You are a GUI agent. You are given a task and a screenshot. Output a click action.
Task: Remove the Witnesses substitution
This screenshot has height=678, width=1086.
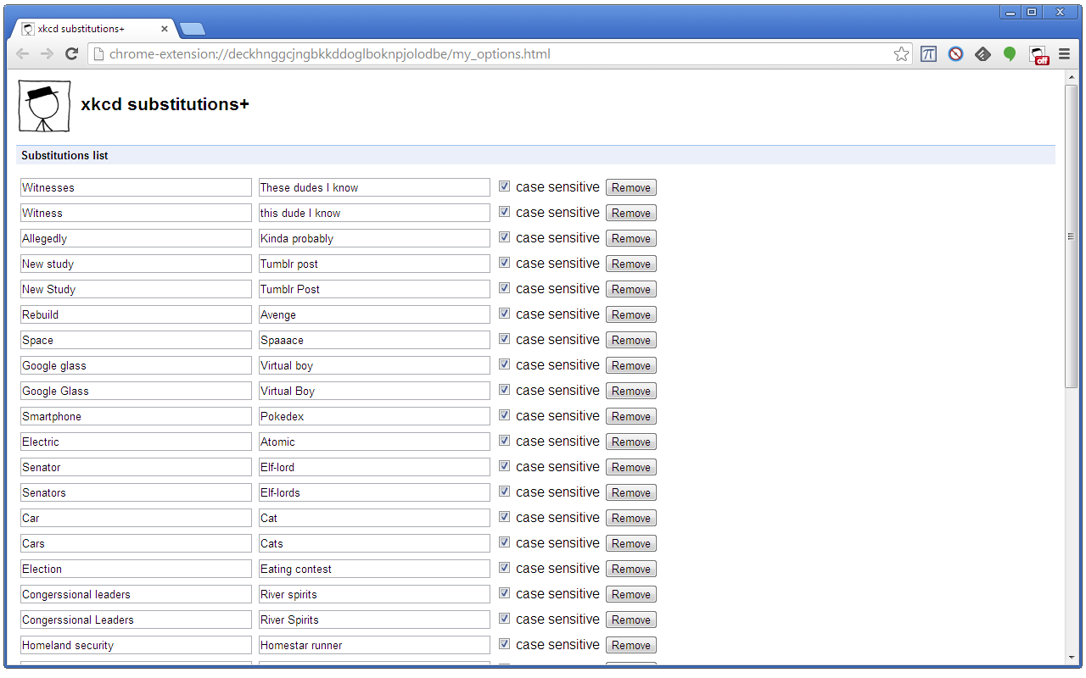631,187
